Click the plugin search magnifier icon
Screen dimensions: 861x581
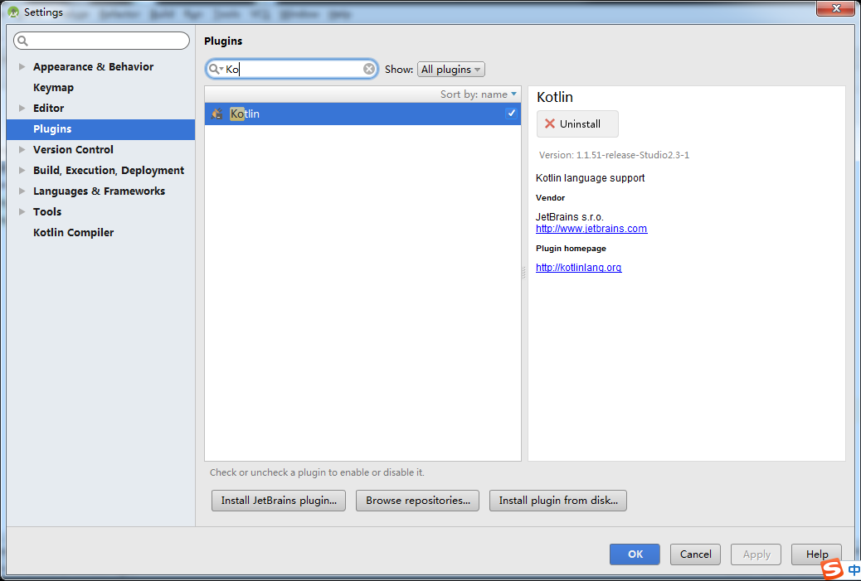click(x=214, y=69)
